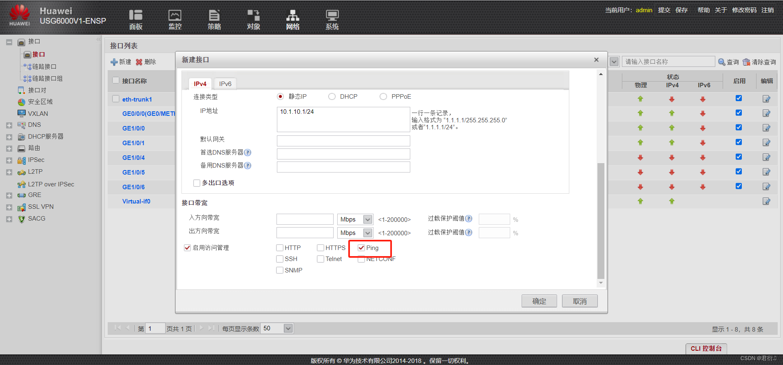Close the 新建接口 dialog
Screen dimensions: 783x365
click(596, 60)
